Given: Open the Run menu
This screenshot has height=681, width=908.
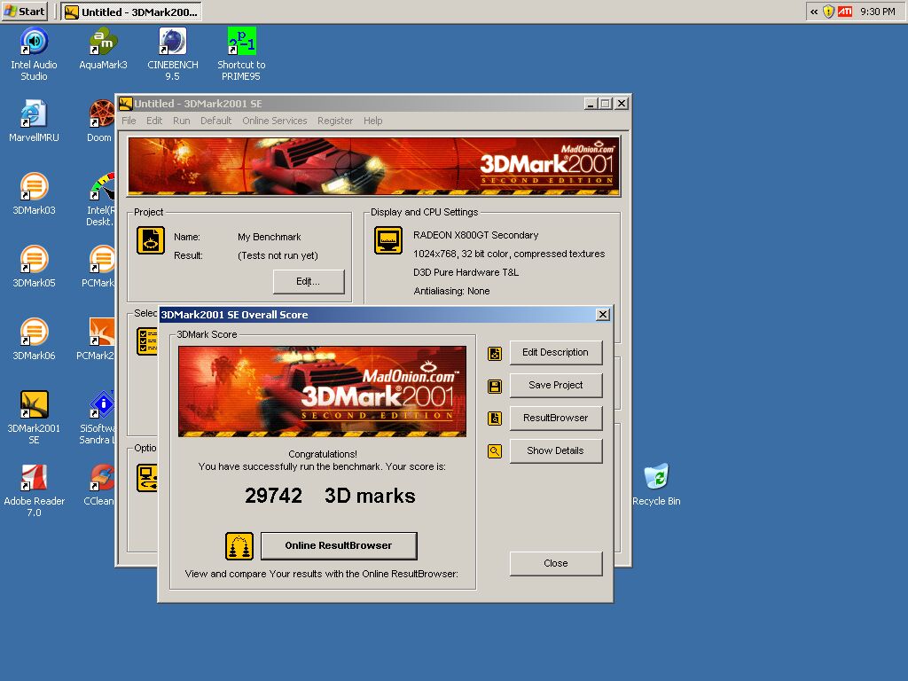Looking at the screenshot, I should pos(181,121).
